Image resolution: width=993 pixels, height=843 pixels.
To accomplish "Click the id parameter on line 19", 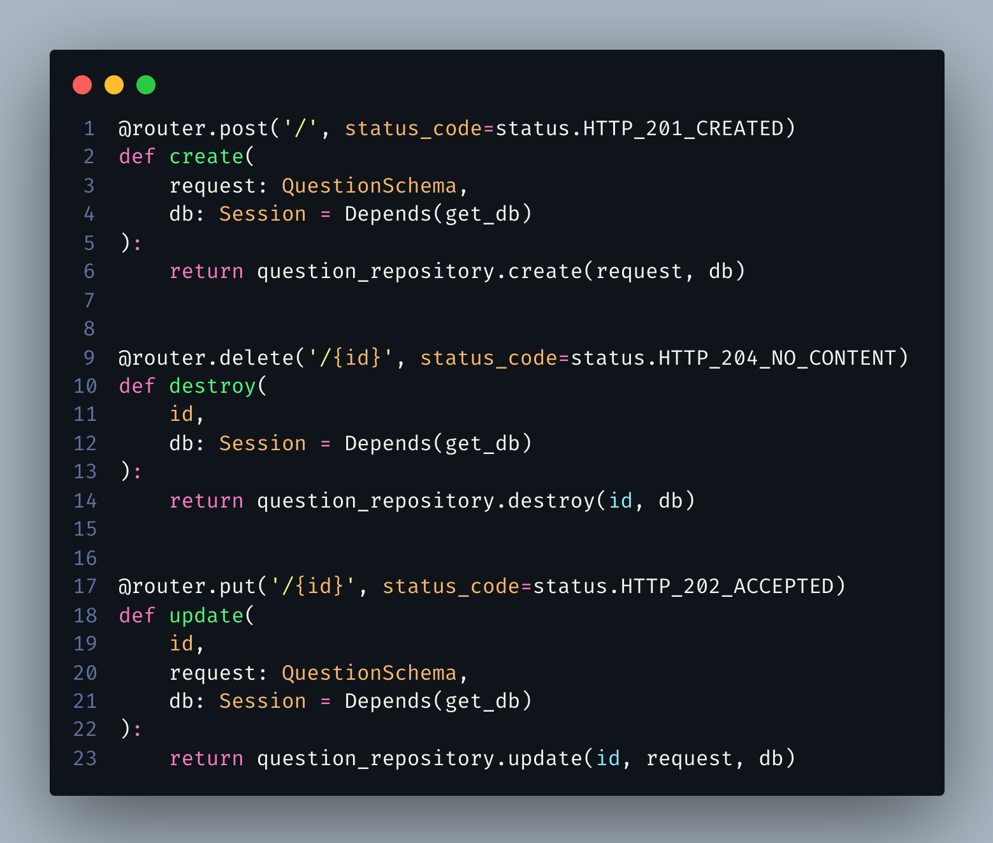I will [x=182, y=644].
